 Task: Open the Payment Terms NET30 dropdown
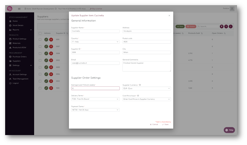pyautogui.click(x=95, y=110)
